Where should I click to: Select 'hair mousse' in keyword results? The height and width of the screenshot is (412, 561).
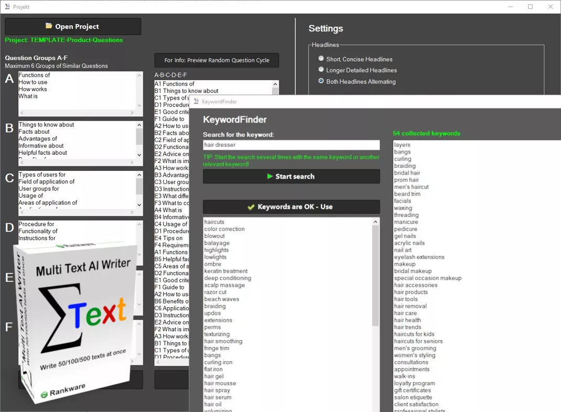220,383
